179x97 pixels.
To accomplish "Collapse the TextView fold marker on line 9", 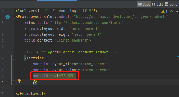I will 14,58.
